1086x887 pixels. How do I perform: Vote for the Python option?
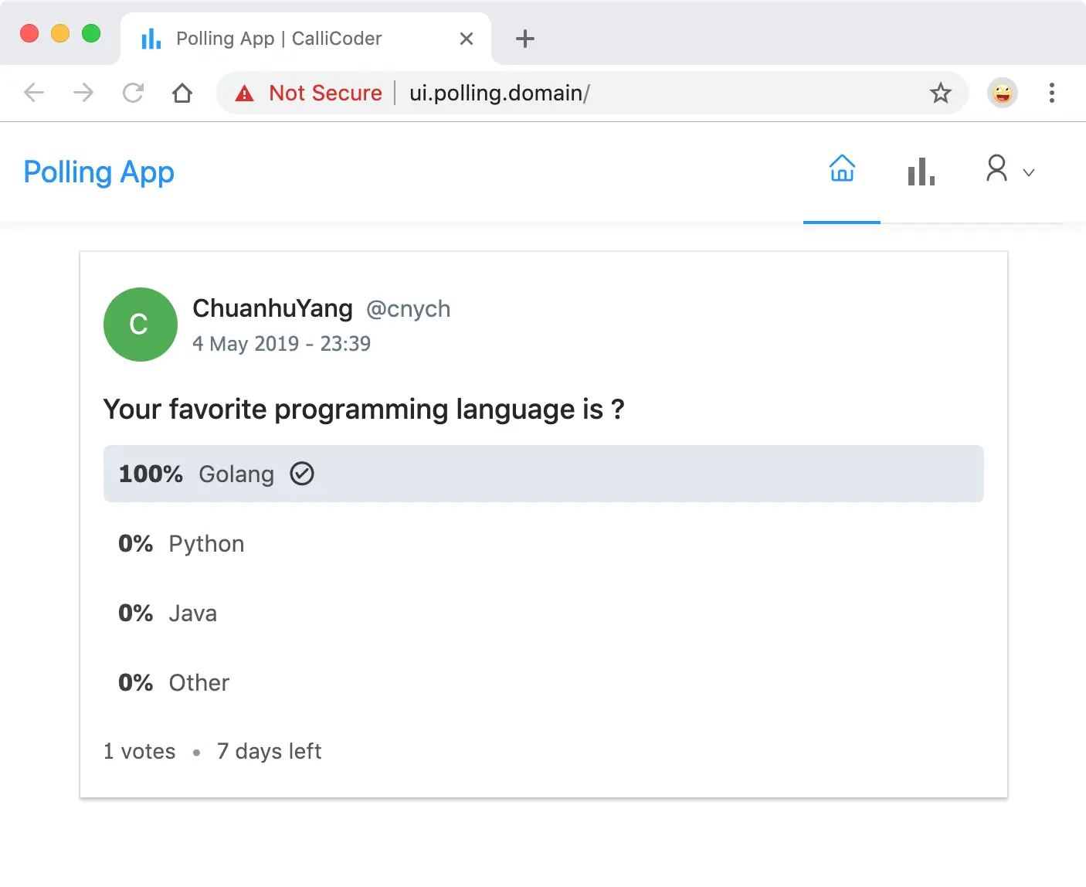pyautogui.click(x=206, y=543)
